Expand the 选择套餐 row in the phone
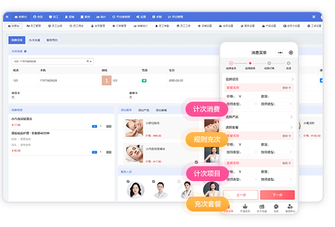Screen dimensions: 335x227 pyautogui.click(x=259, y=128)
